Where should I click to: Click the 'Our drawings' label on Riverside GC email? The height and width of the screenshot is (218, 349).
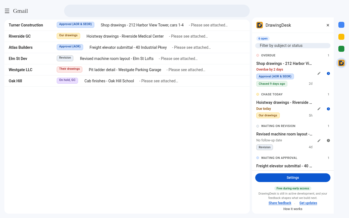[68, 36]
